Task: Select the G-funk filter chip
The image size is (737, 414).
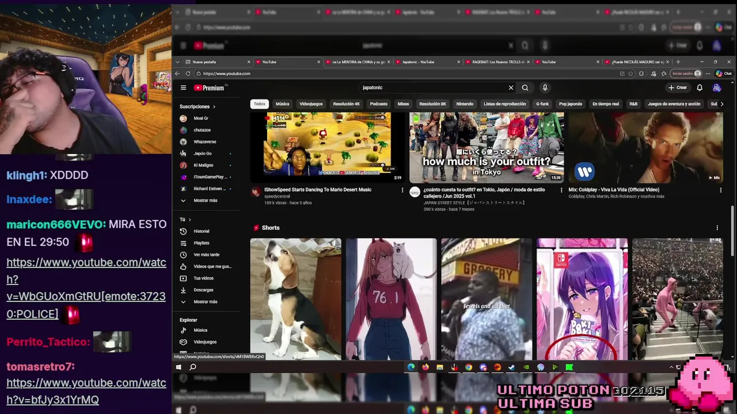Action: (542, 104)
